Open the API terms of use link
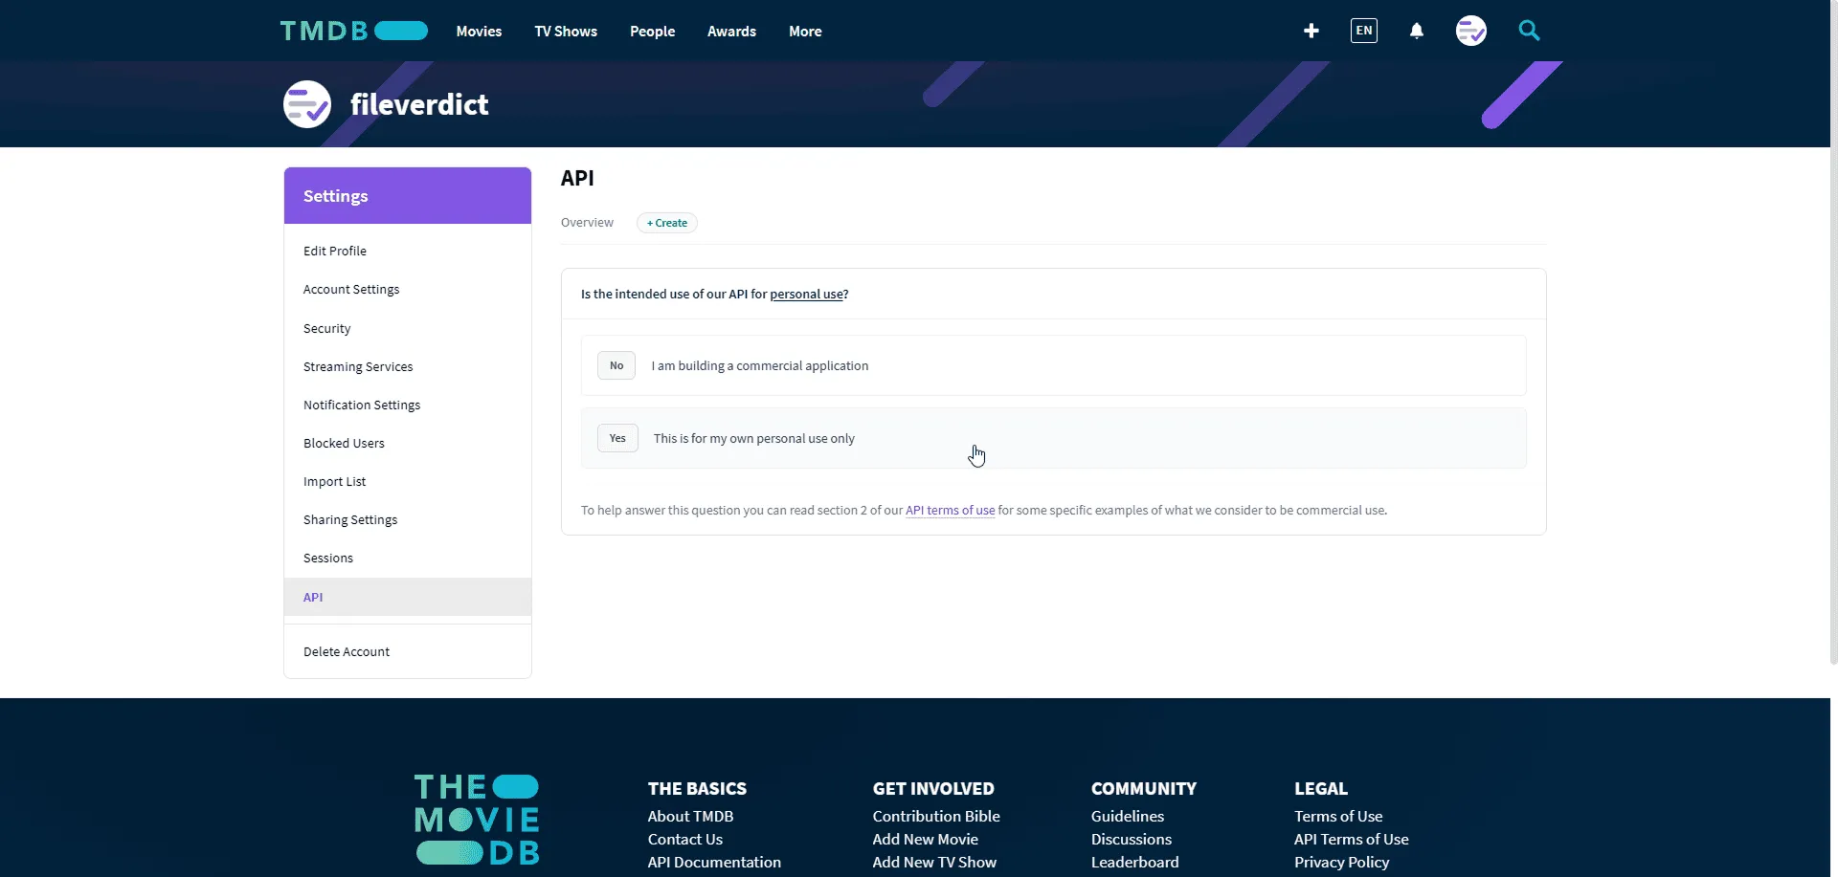1838x877 pixels. click(951, 511)
